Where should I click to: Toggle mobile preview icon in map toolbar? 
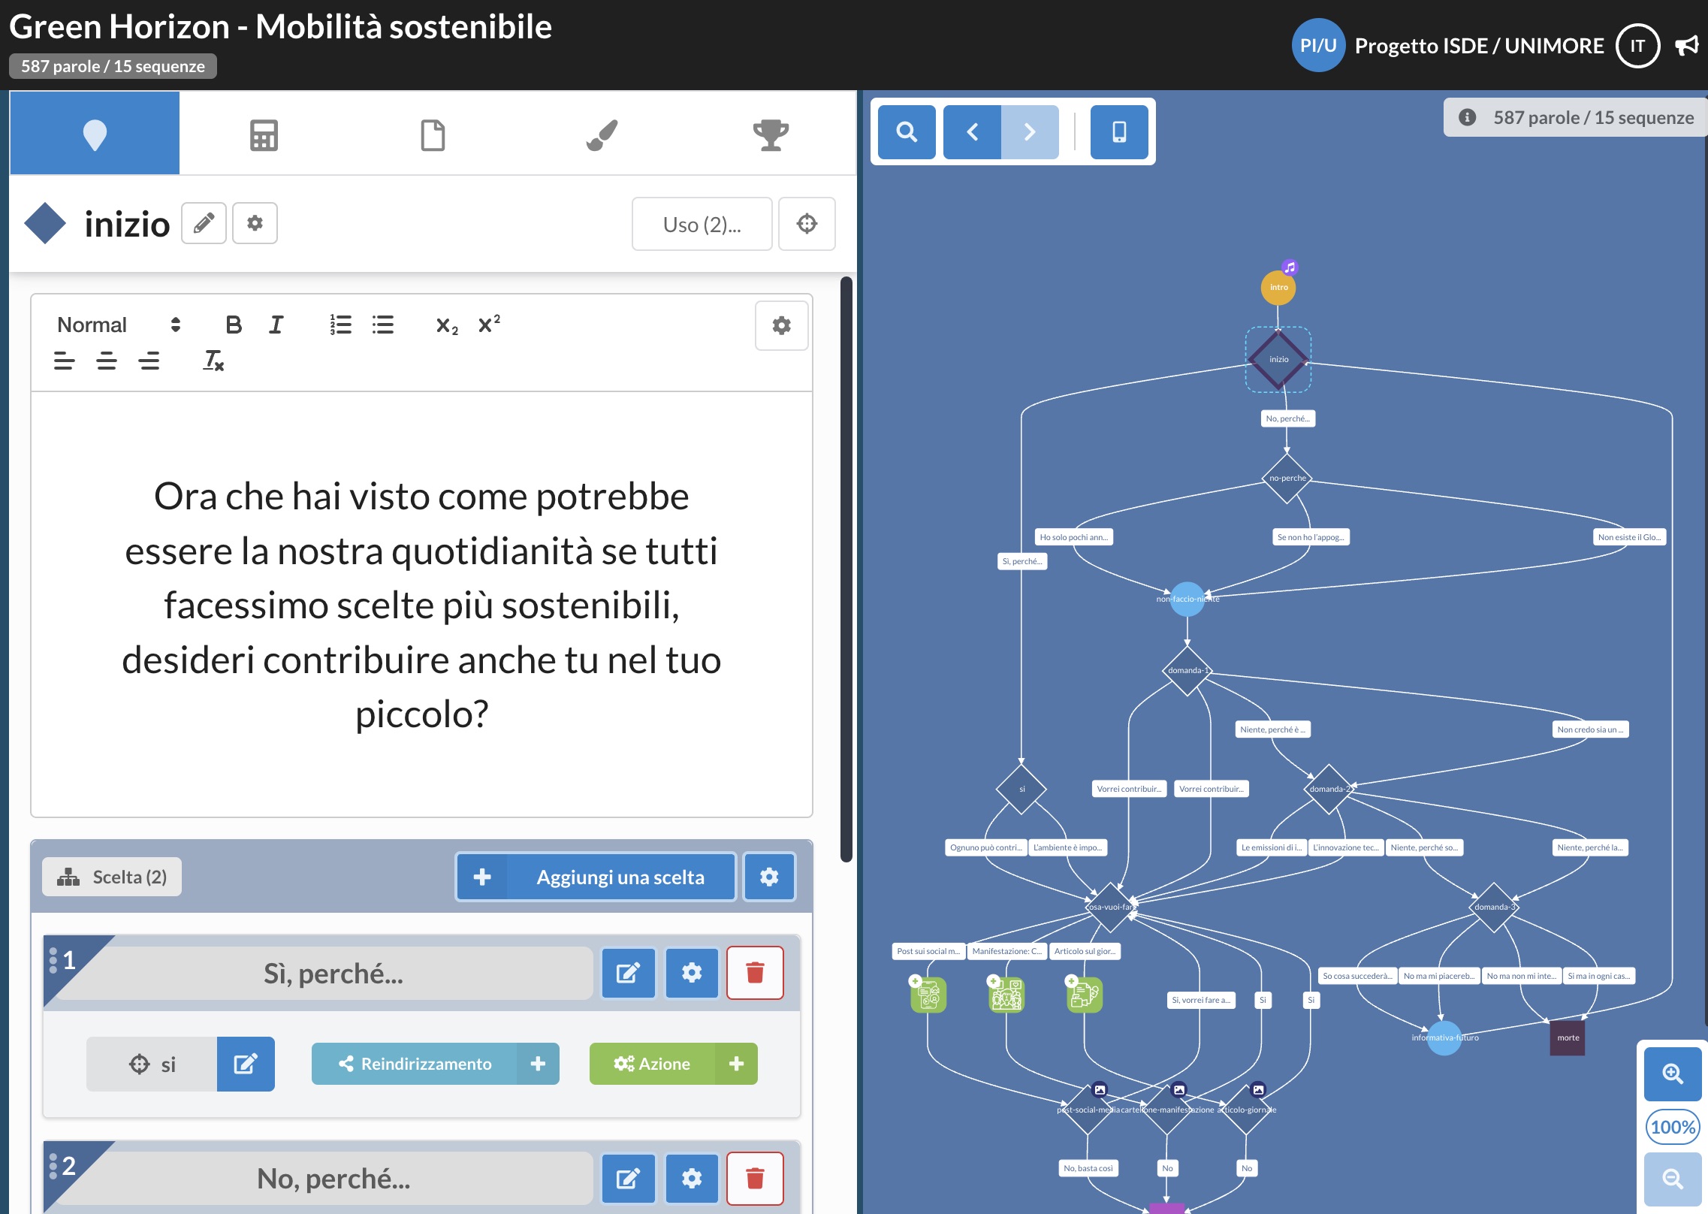1119,132
